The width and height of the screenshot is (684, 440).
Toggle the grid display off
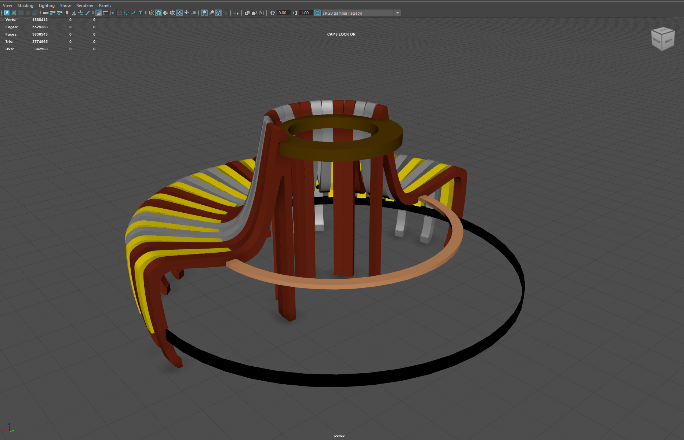pos(99,12)
